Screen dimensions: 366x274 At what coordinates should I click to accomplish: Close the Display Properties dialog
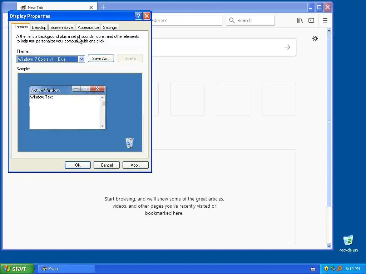point(147,16)
